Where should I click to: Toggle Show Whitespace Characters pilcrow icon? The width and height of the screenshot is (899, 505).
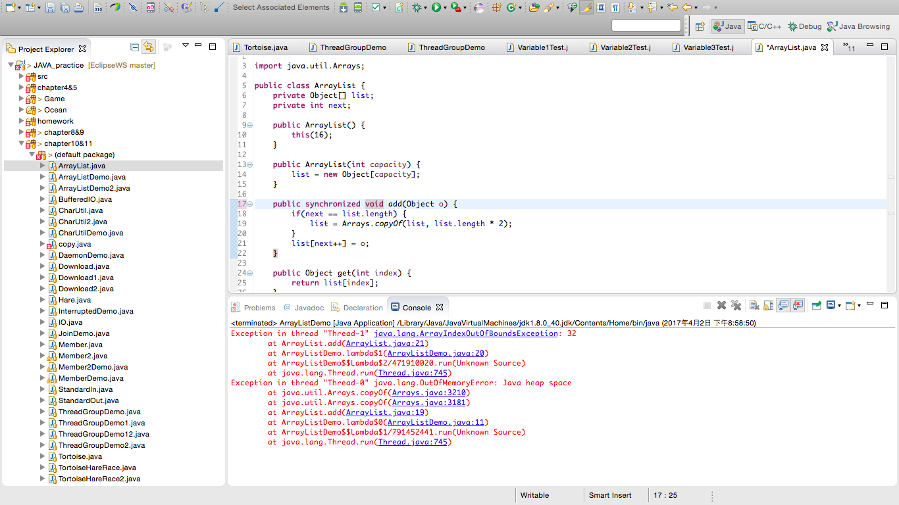pyautogui.click(x=615, y=7)
